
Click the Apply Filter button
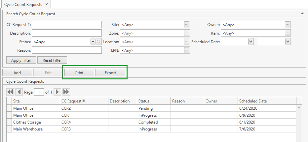pos(21,60)
